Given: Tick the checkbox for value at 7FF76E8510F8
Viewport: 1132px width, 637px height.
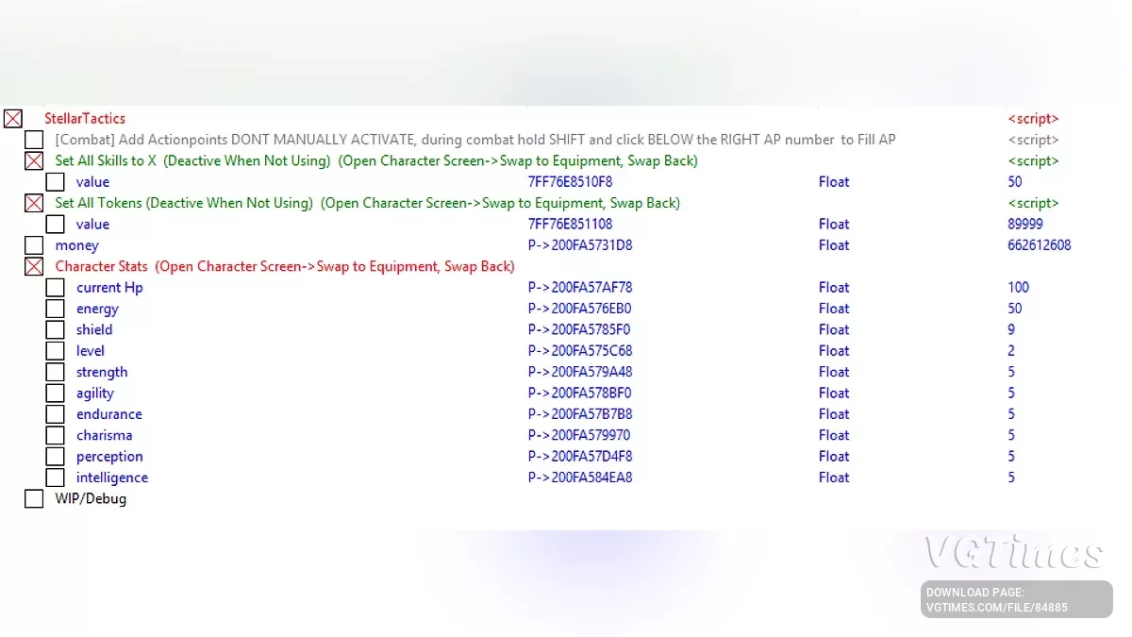Looking at the screenshot, I should [56, 182].
